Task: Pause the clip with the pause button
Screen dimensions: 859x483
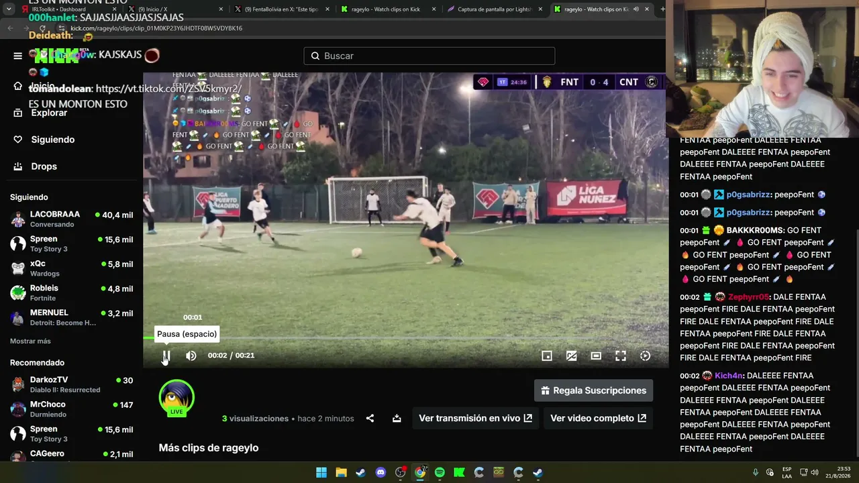Action: pos(166,356)
